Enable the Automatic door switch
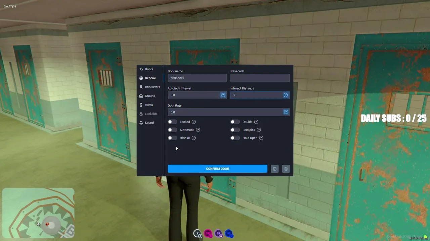Viewport: 430px width, 241px height. tap(172, 130)
